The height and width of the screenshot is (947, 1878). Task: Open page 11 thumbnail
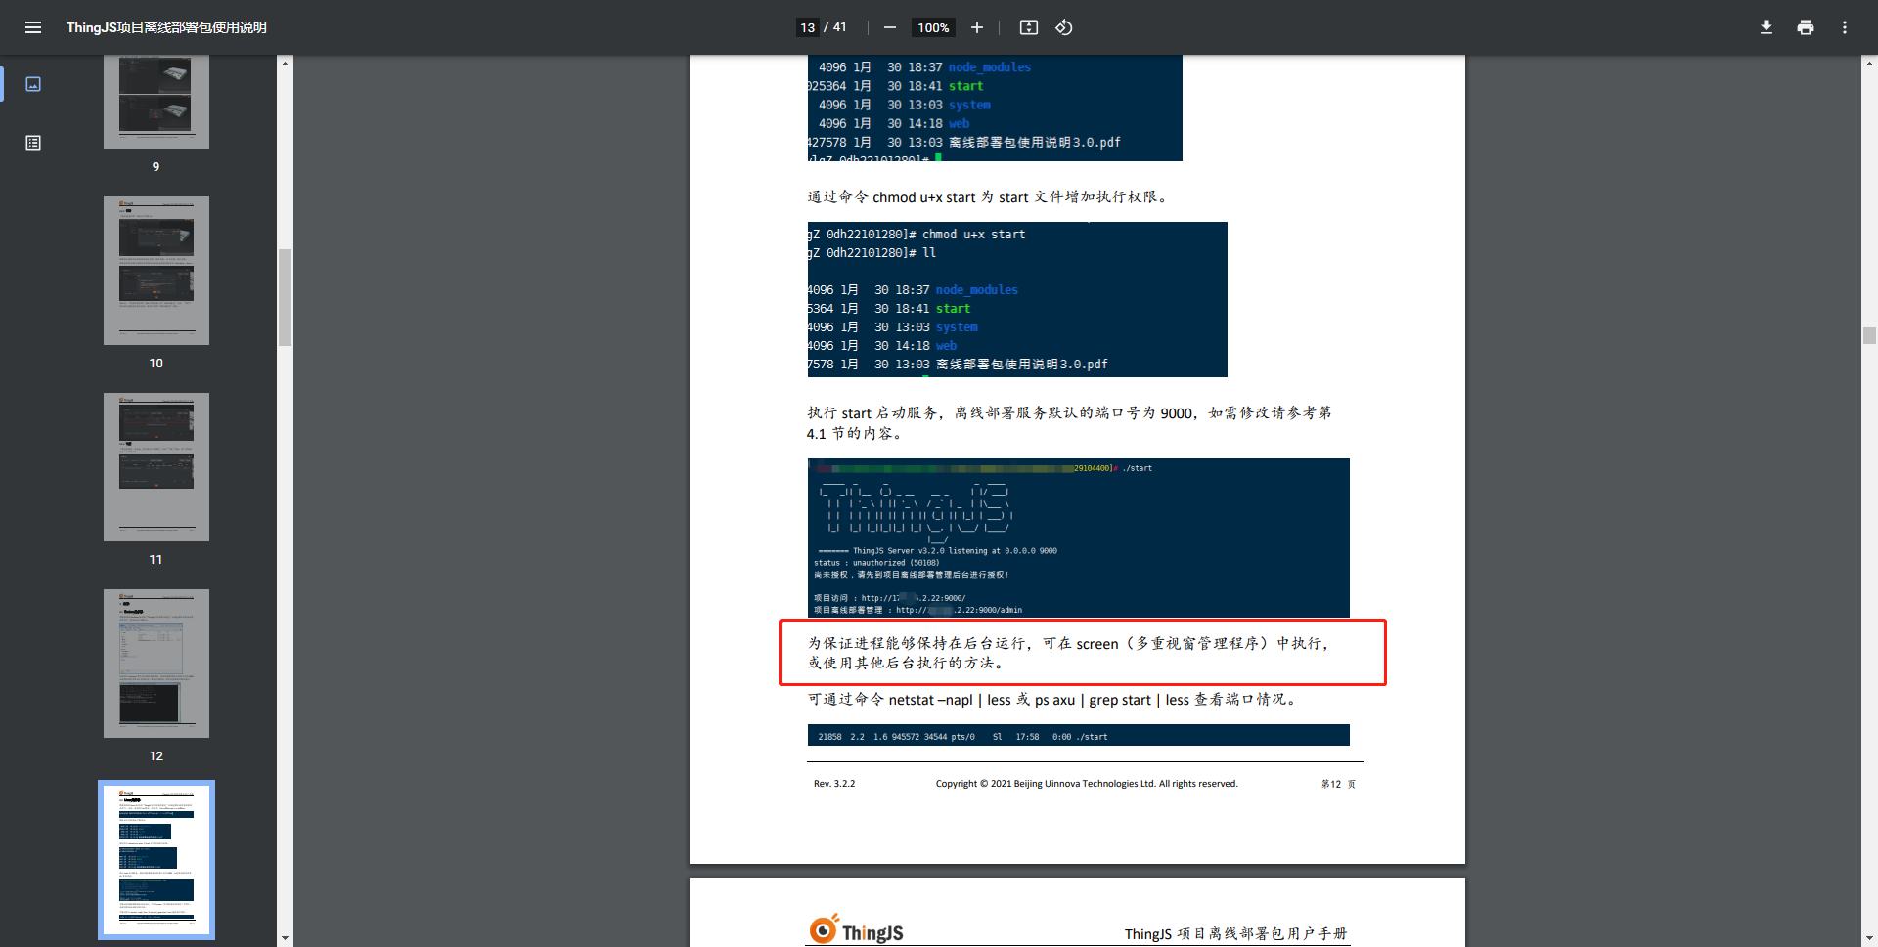click(x=156, y=467)
